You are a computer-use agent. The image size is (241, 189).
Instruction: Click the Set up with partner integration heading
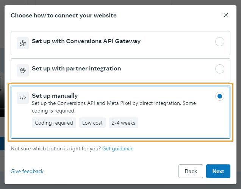pos(77,69)
